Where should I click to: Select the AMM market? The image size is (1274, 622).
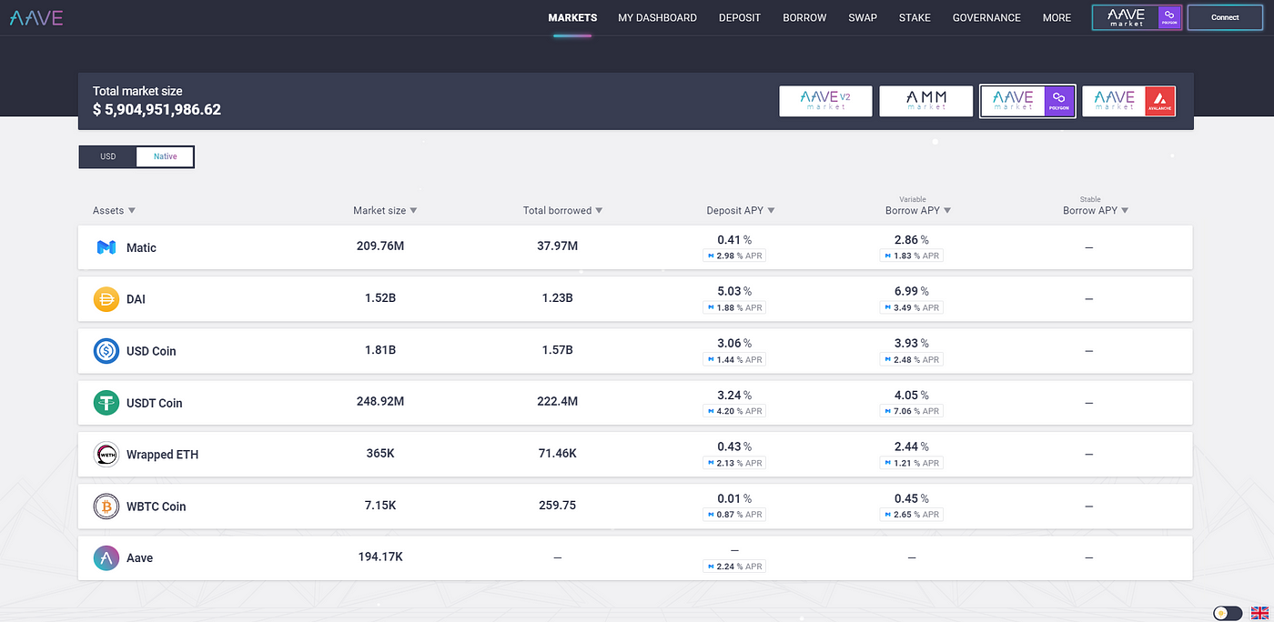[926, 101]
